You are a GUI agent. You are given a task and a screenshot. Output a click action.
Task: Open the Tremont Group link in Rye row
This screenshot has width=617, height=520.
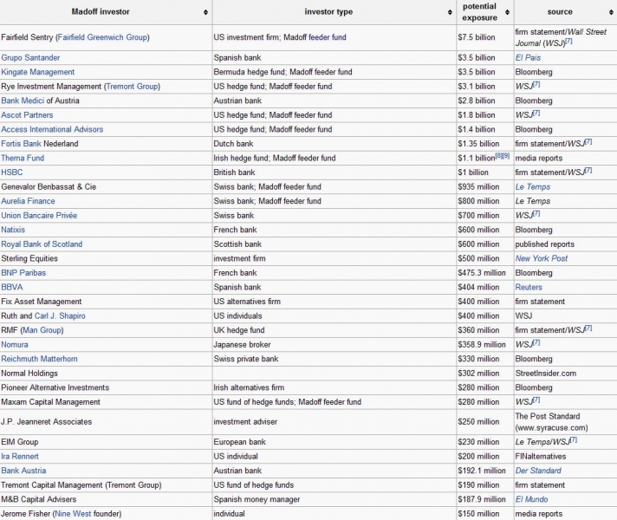click(132, 86)
